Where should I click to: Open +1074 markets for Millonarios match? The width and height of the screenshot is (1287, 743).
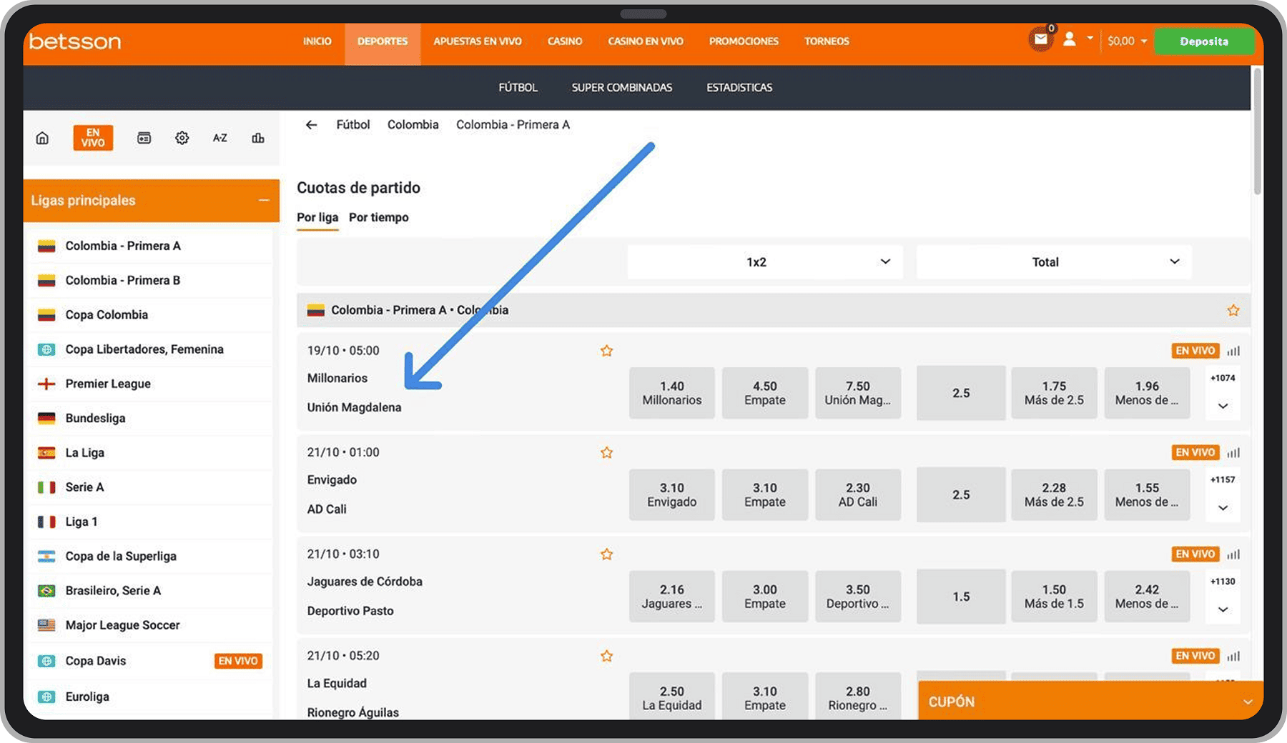pos(1223,378)
